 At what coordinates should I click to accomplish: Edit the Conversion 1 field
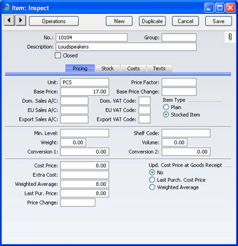pyautogui.click(x=85, y=152)
